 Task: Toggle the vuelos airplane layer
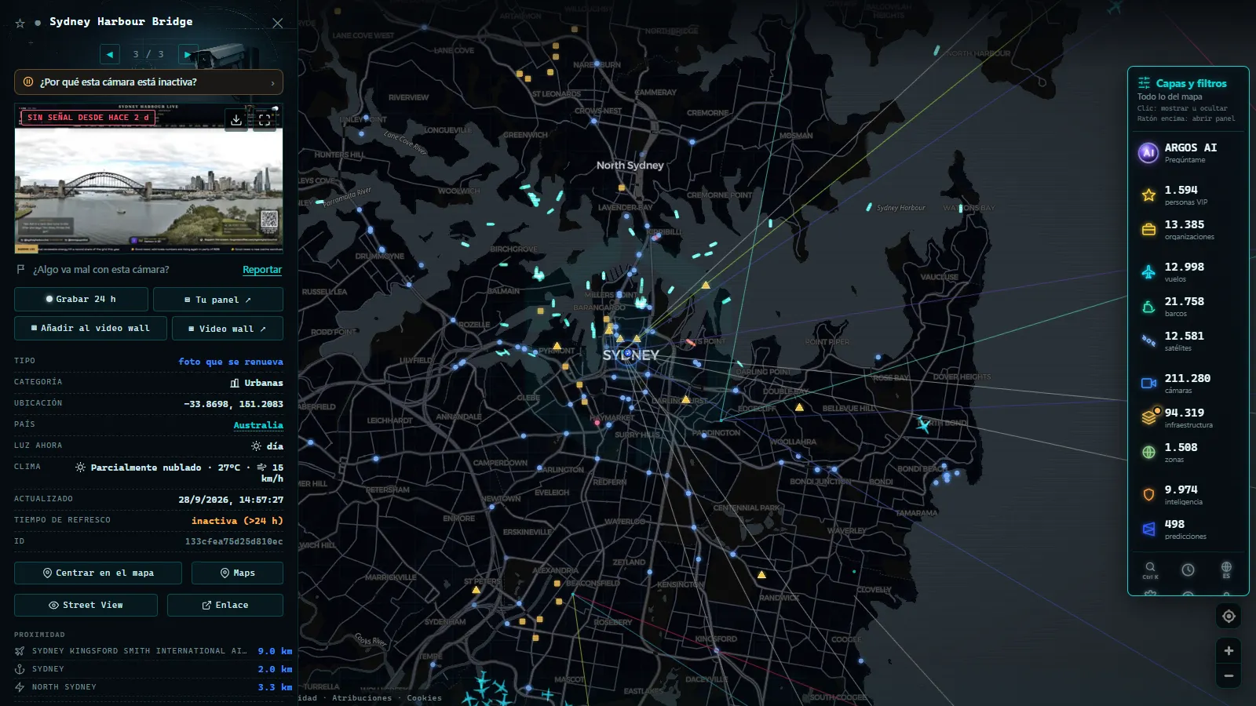click(x=1148, y=271)
